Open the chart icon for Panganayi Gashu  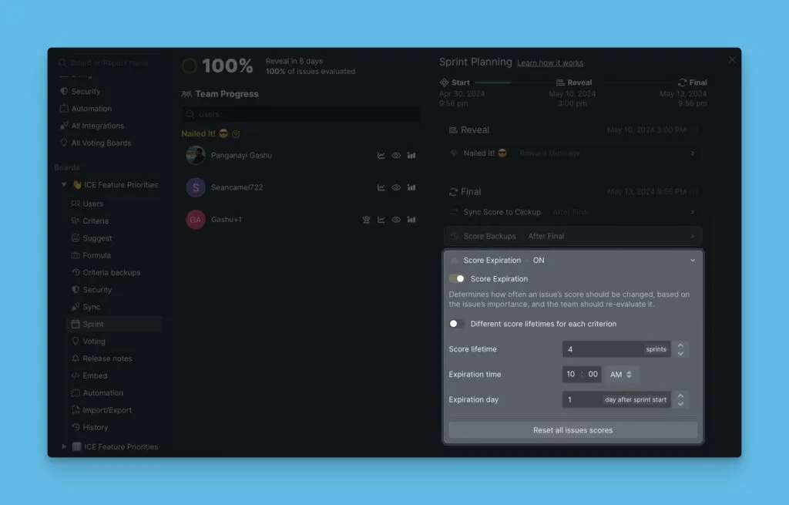381,156
